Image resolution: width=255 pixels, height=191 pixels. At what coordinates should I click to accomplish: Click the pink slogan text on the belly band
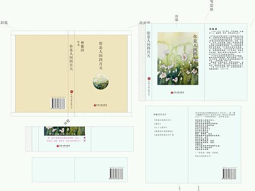pos(63,139)
